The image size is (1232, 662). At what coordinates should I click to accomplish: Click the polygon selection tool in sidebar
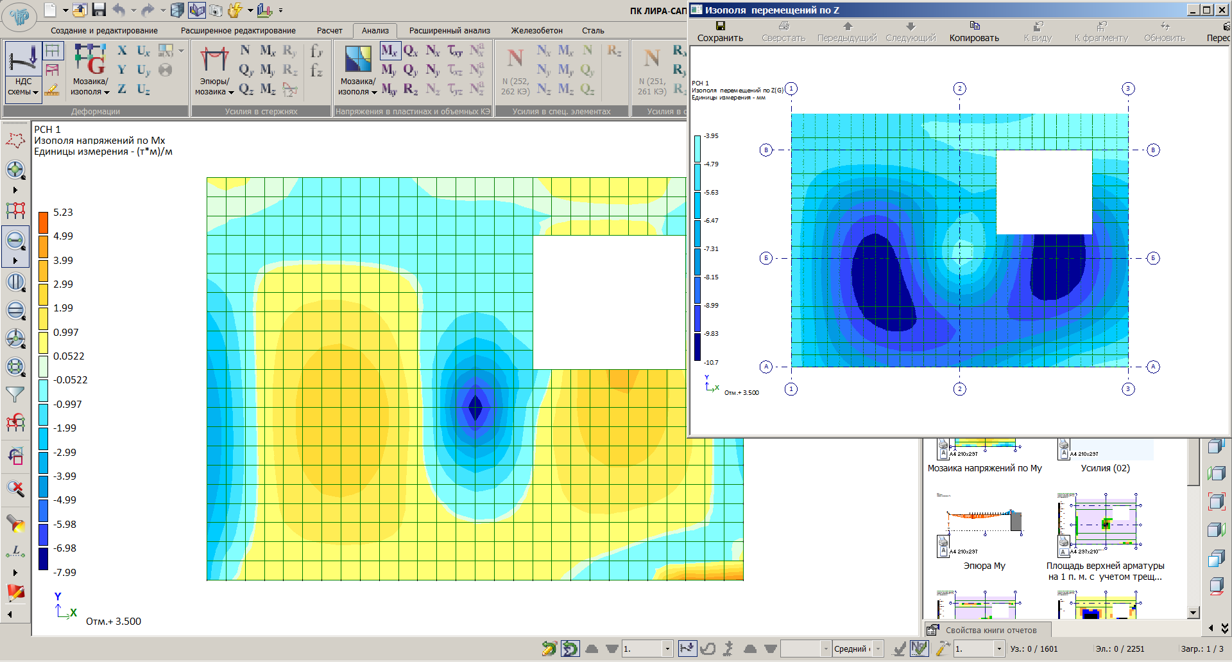point(15,141)
